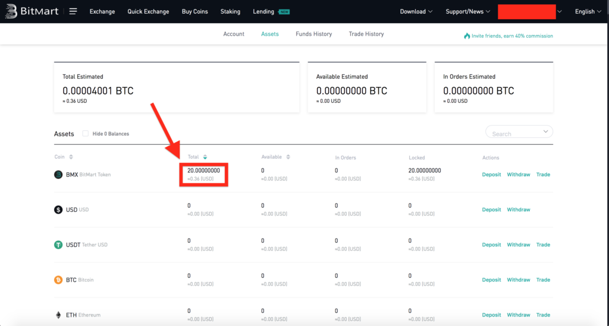Screen dimensions: 609x326
Task: Open the English language dropdown
Action: [x=588, y=12]
